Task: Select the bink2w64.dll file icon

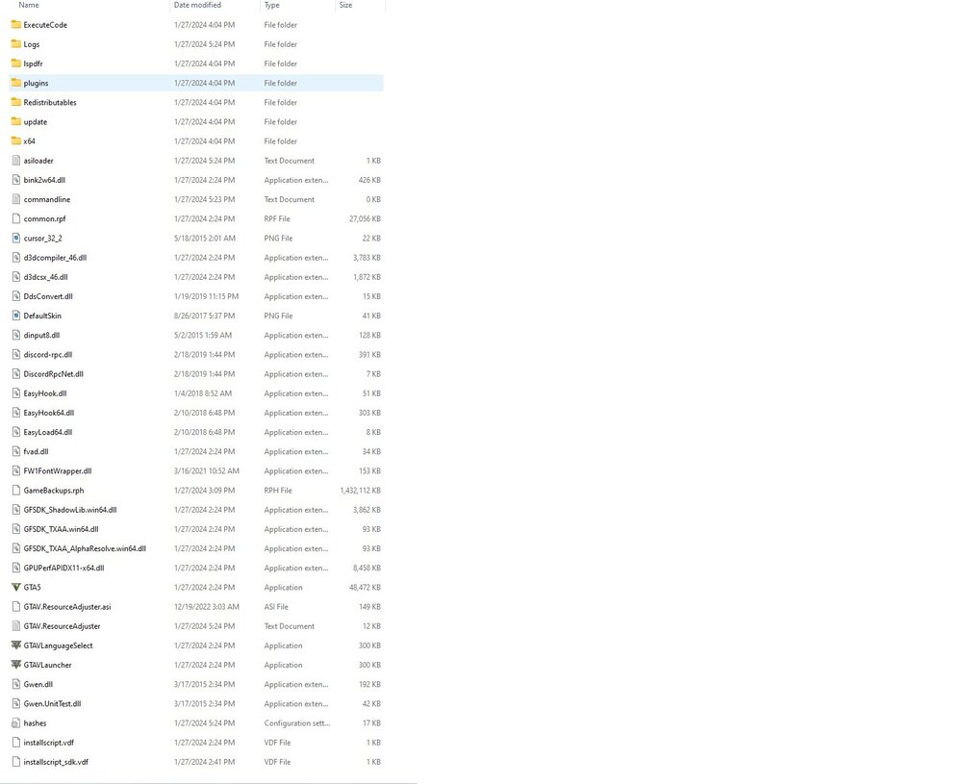Action: [x=16, y=180]
